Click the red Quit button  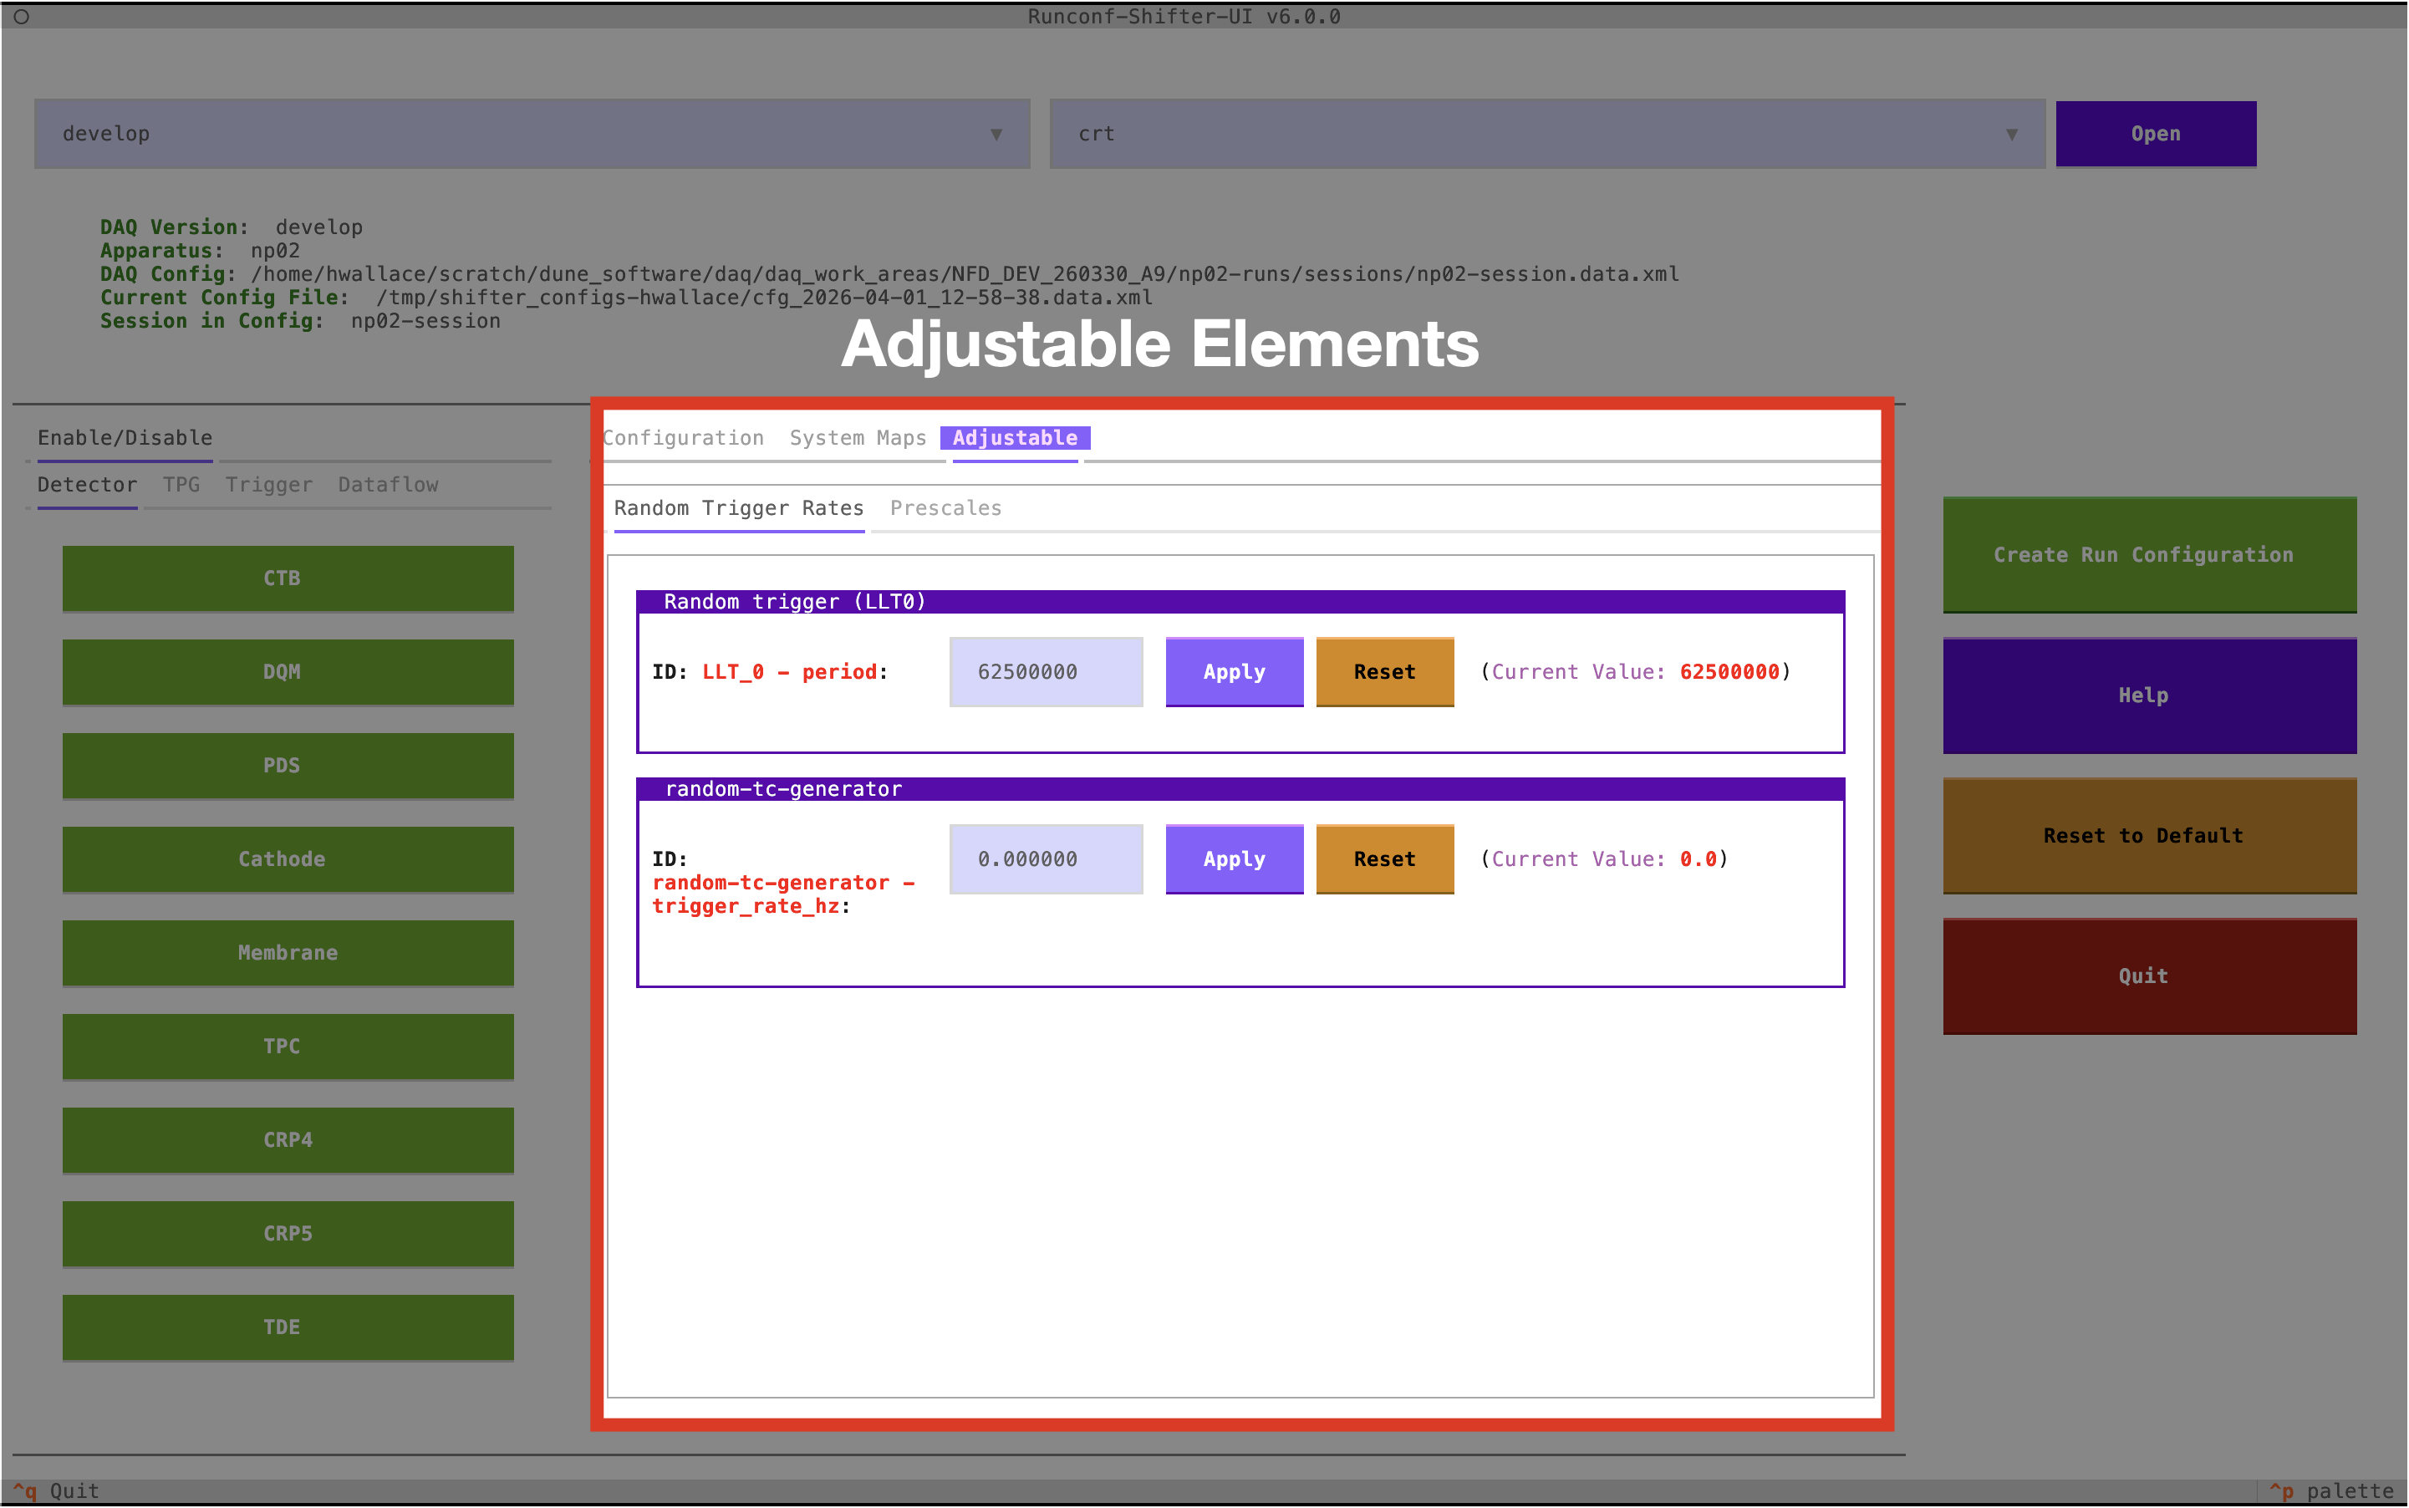point(2149,977)
